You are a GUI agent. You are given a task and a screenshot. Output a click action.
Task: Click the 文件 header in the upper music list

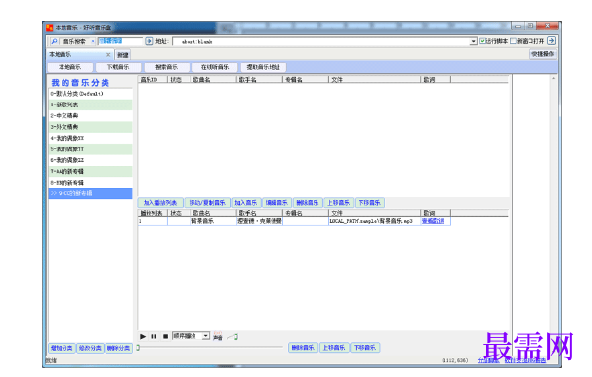pos(374,80)
